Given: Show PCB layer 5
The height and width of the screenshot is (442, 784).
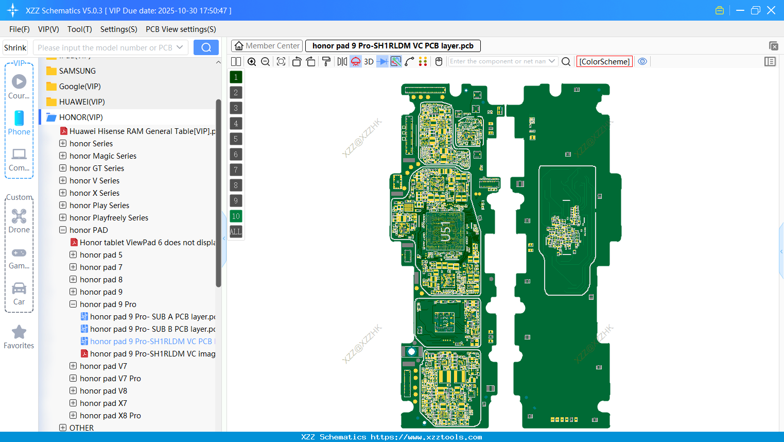Looking at the screenshot, I should 236,139.
